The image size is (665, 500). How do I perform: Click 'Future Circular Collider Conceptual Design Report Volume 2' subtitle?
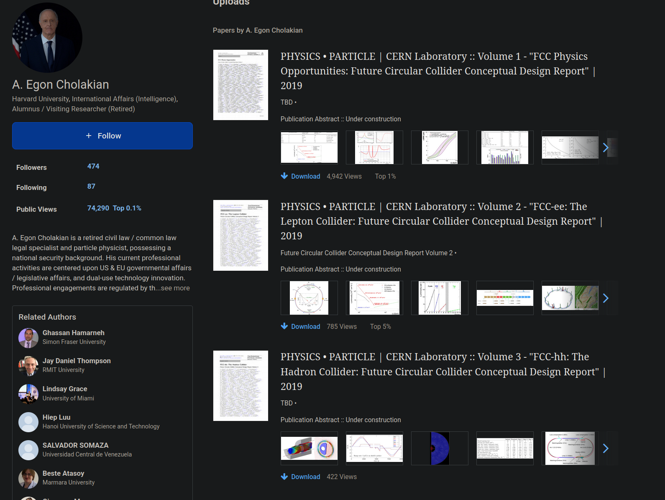[367, 253]
